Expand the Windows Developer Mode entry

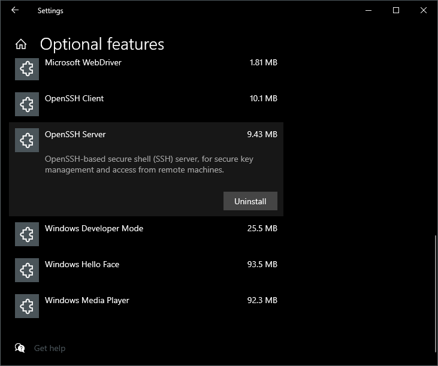coord(146,234)
